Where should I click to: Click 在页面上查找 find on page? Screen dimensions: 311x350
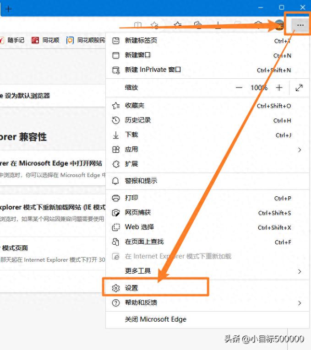pos(144,242)
